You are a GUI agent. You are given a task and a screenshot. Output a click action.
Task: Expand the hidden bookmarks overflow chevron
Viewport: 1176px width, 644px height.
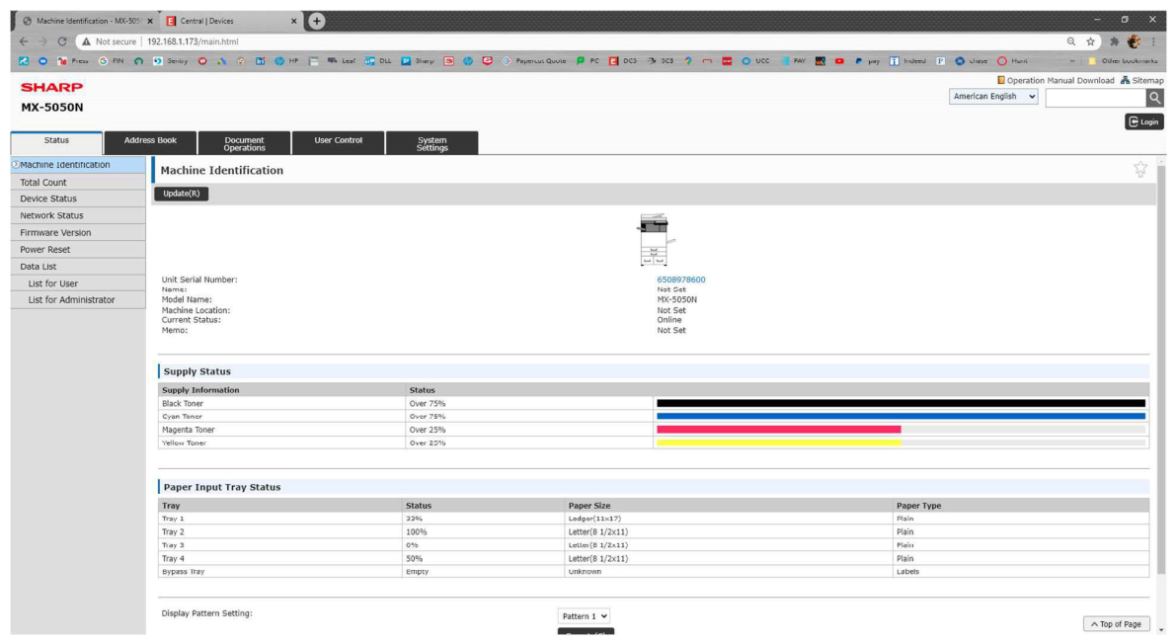1071,61
